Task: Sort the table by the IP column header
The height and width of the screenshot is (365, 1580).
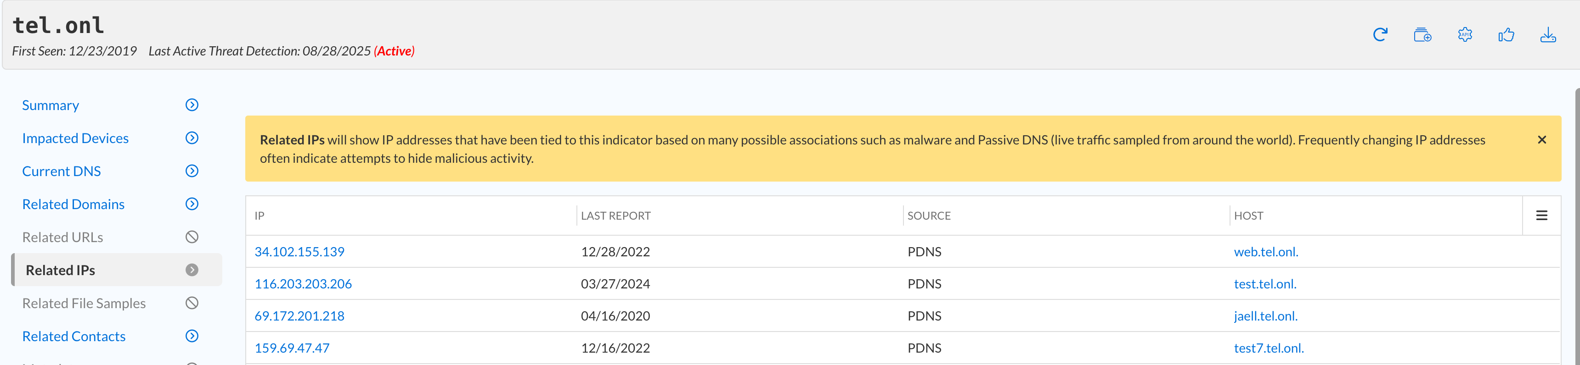Action: pyautogui.click(x=260, y=216)
